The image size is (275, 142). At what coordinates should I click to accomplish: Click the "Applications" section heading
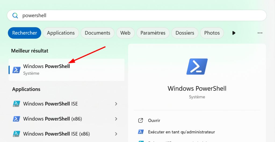pos(26,89)
